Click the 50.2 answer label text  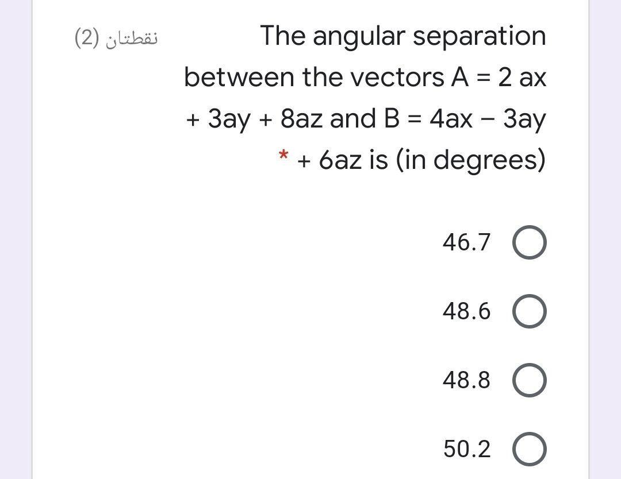pos(466,449)
